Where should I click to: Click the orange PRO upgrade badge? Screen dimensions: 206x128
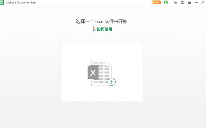pyautogui.click(x=156, y=2)
